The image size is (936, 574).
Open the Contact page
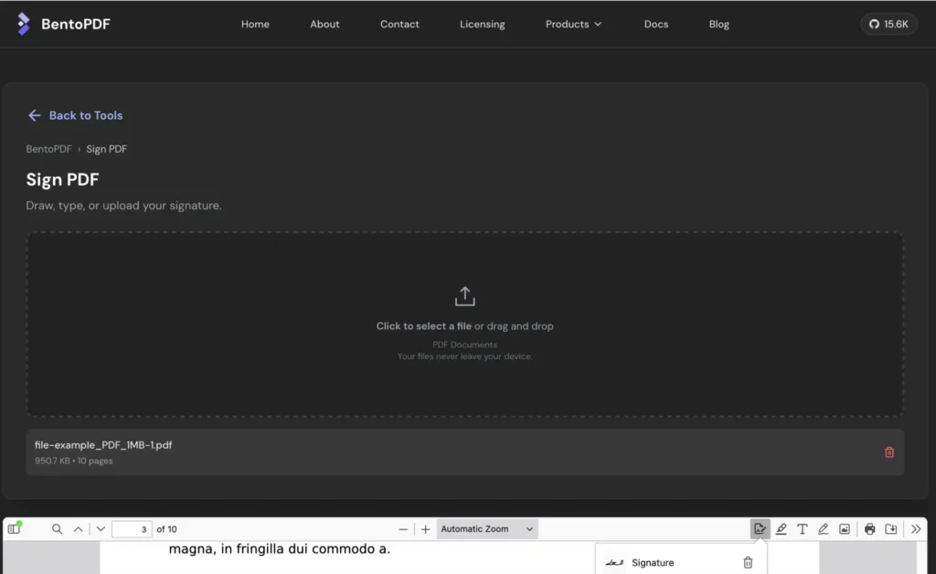click(399, 24)
